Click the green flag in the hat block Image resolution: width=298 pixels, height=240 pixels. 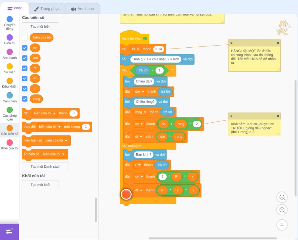tap(145, 39)
